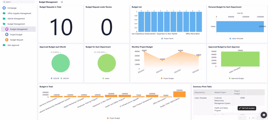Collapse the Budget Management folder

(x=16, y=24)
